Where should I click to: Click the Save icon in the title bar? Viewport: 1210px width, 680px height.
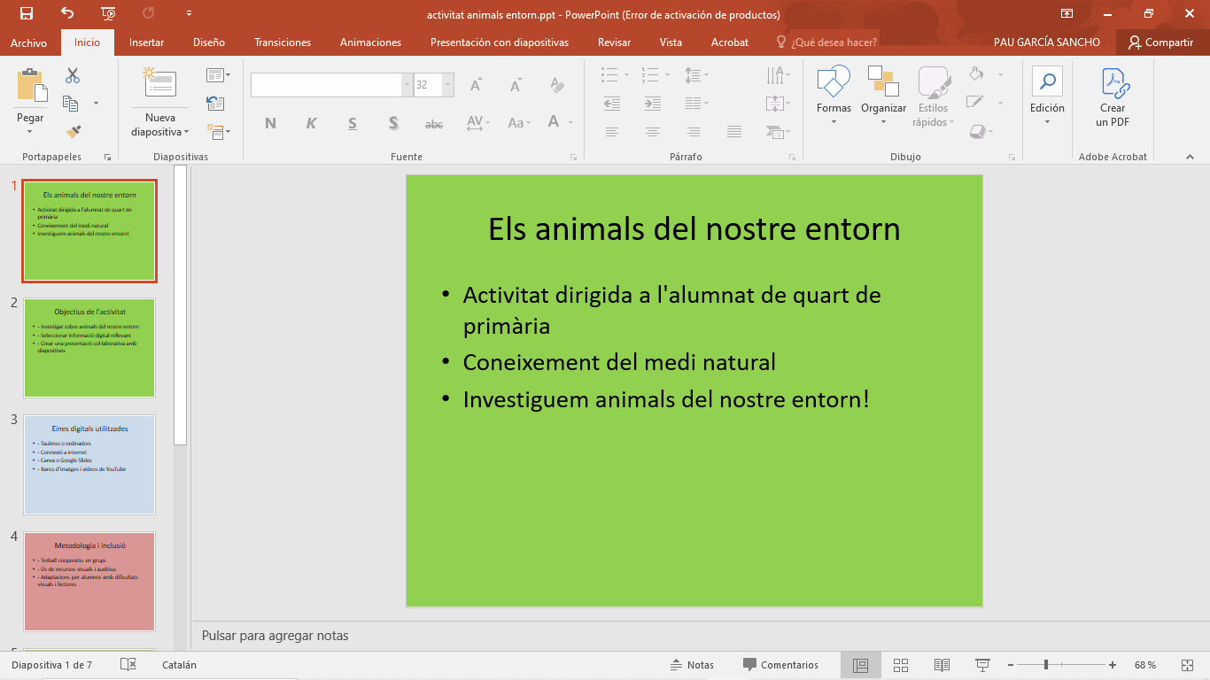(x=27, y=13)
